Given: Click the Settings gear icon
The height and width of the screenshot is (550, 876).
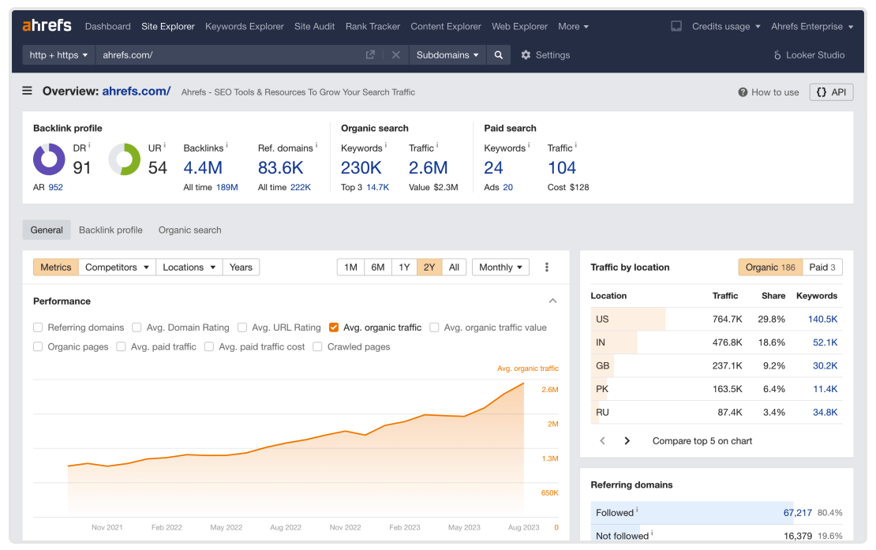Looking at the screenshot, I should coord(526,55).
